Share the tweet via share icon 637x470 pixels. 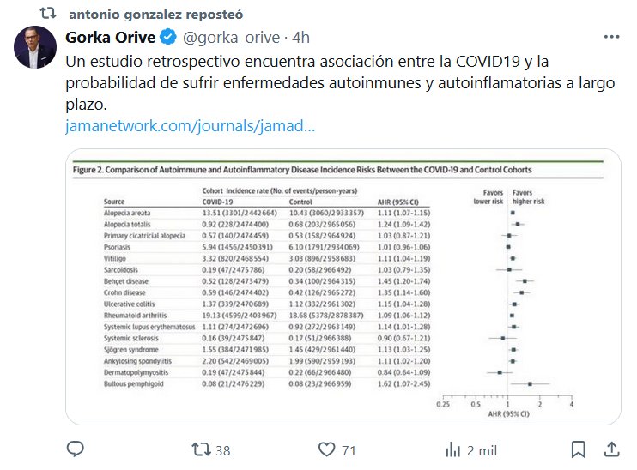tap(611, 449)
